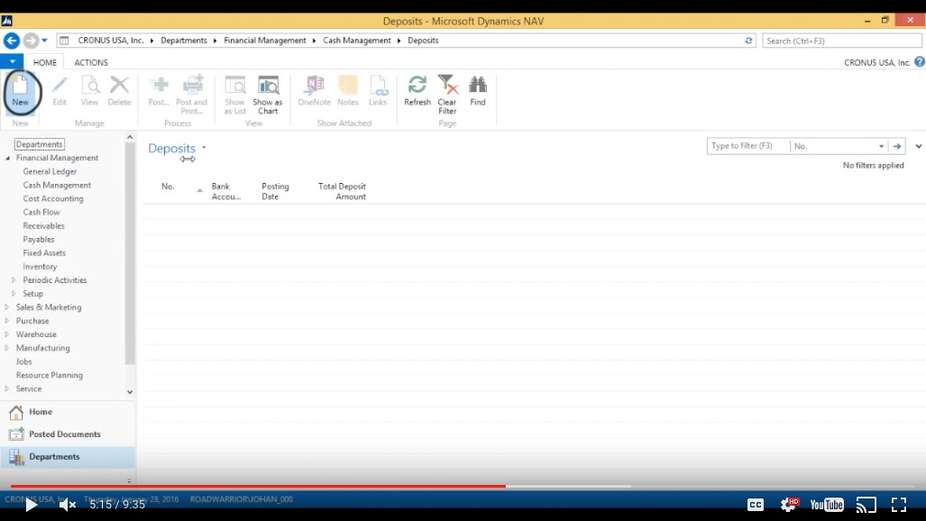This screenshot has width=926, height=521.
Task: Open the video quality settings gear
Action: click(x=789, y=505)
